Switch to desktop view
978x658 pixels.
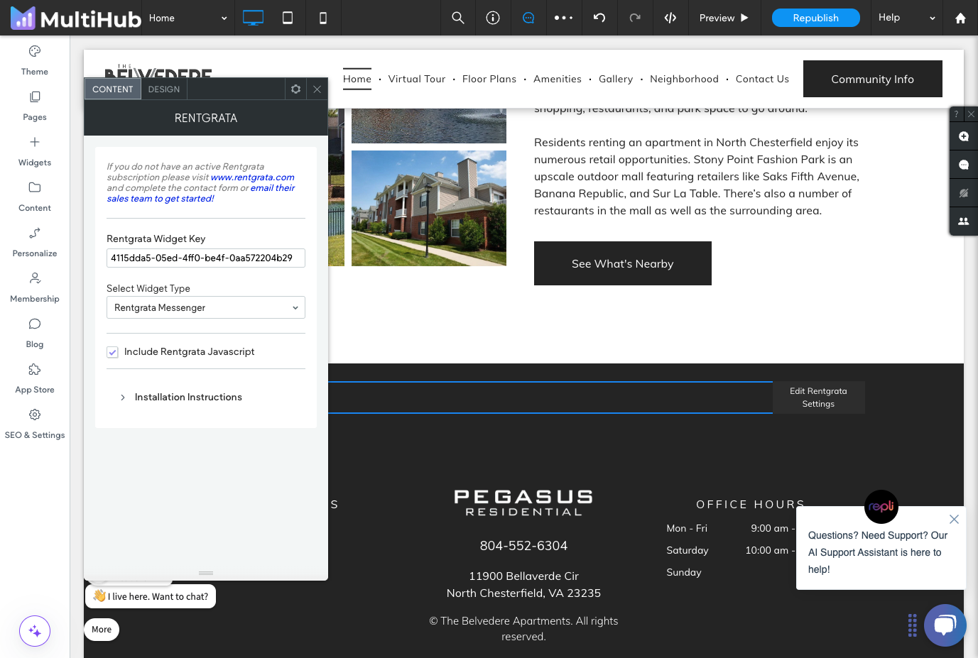253,18
